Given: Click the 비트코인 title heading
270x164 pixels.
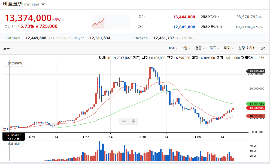Looking at the screenshot, I should (13, 4).
